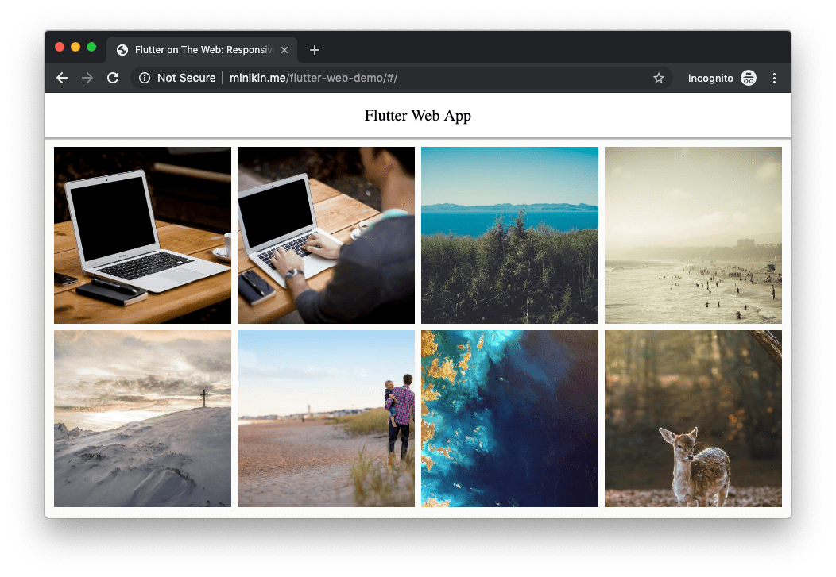This screenshot has width=836, height=577.
Task: Open the crowded beach photo
Action: pyautogui.click(x=693, y=235)
